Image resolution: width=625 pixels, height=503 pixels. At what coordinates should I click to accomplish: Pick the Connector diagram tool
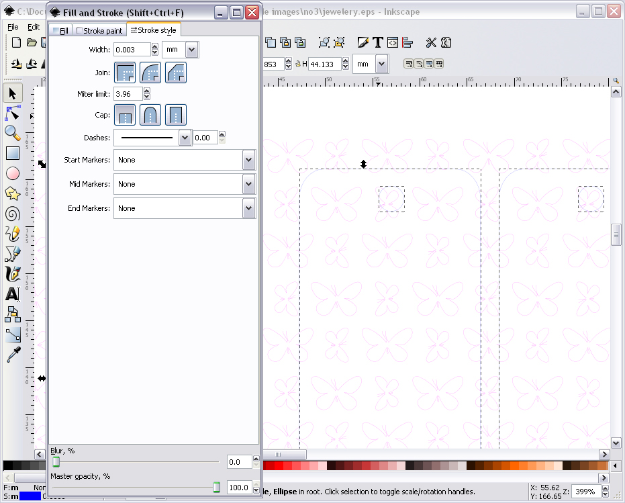pos(12,314)
